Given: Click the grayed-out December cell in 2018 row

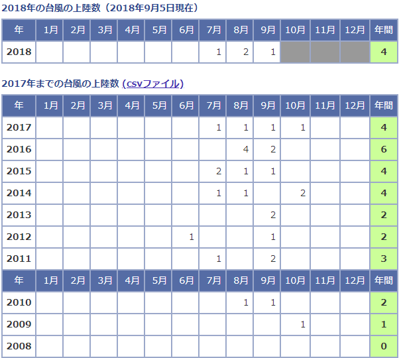Looking at the screenshot, I should coord(355,52).
